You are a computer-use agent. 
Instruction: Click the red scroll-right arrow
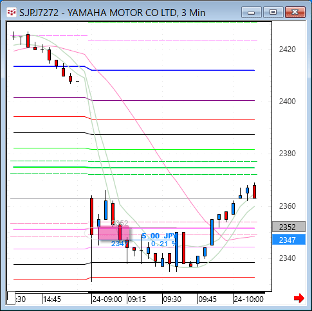tap(299, 298)
